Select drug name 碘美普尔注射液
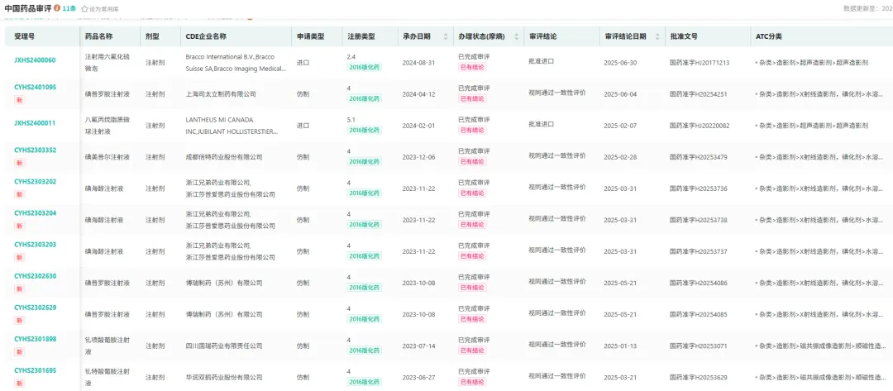893x391 pixels. (x=107, y=156)
